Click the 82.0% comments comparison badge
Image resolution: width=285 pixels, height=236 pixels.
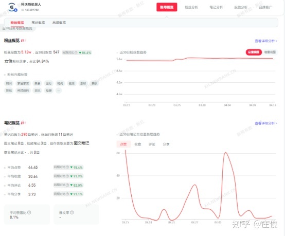[68, 185]
